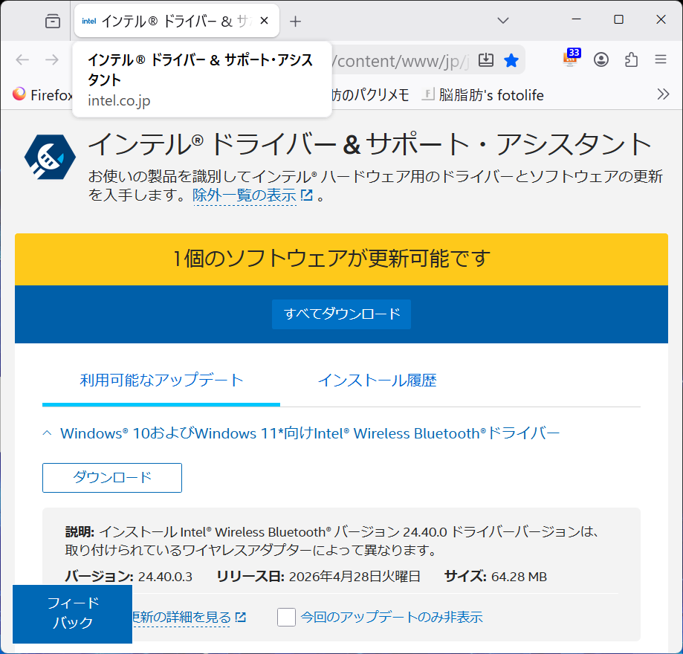Viewport: 683px width, 654px height.
Task: Open the Firefox bookmark in bookmarks bar
Action: point(42,94)
